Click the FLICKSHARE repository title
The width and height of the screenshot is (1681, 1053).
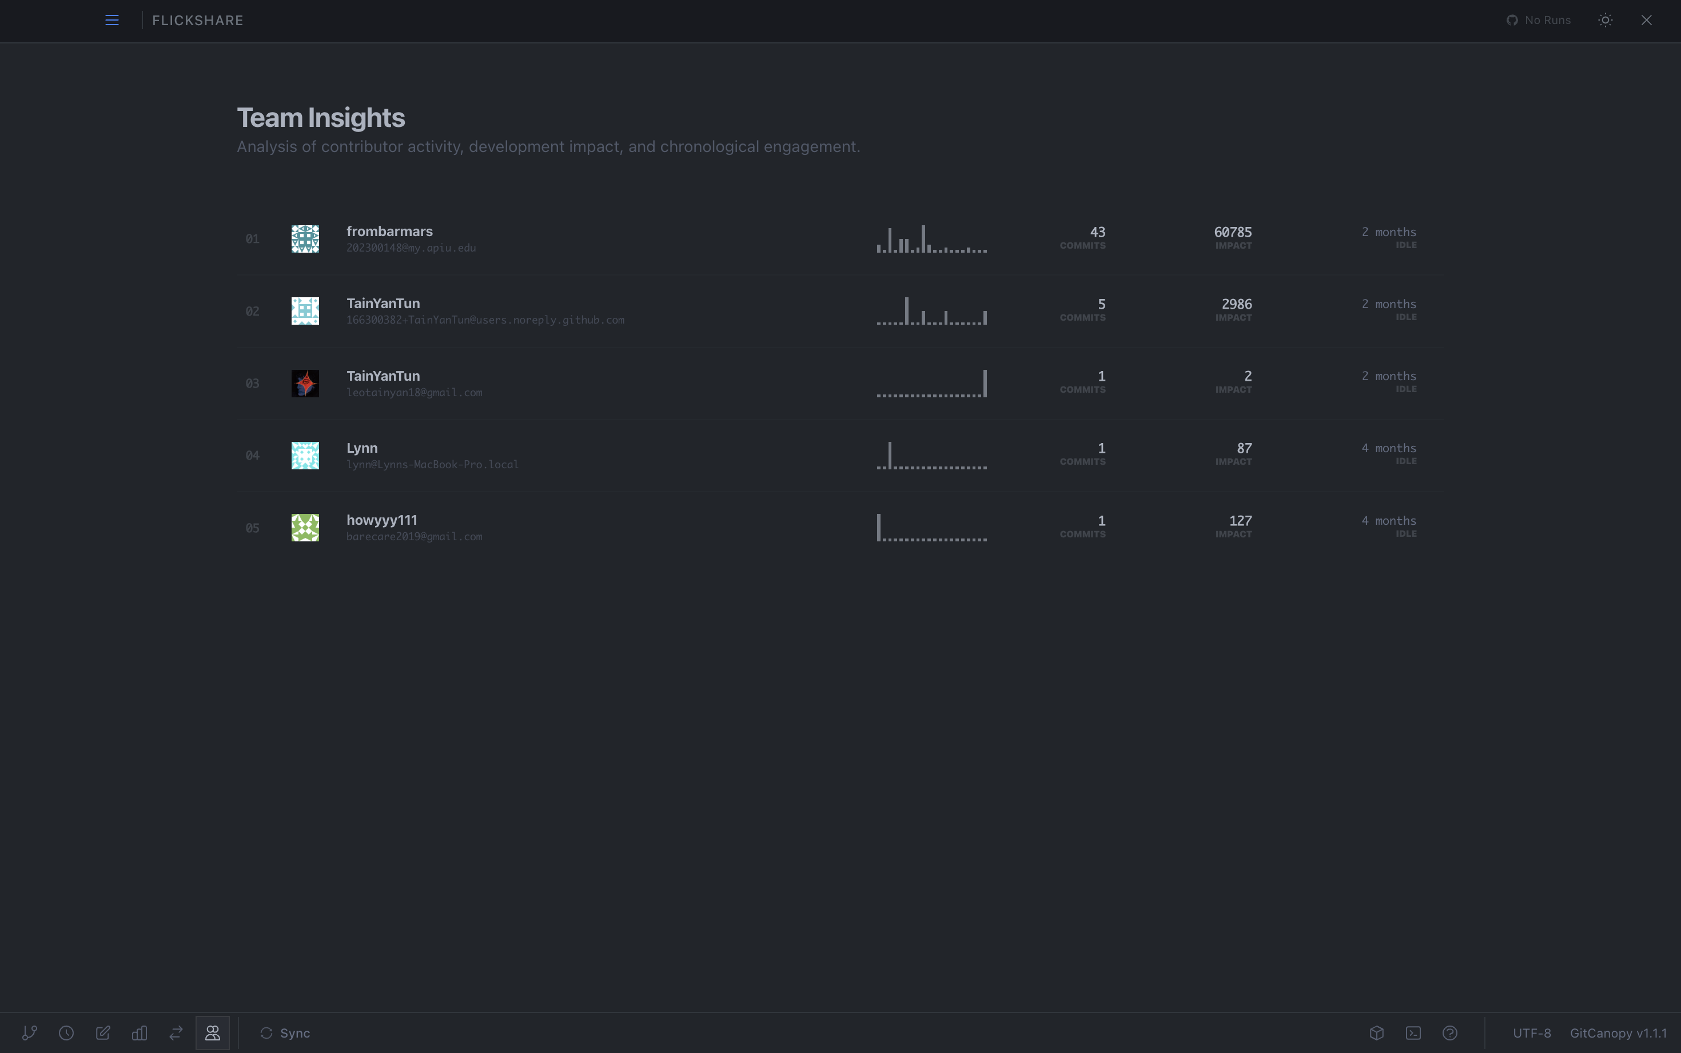[x=198, y=20]
